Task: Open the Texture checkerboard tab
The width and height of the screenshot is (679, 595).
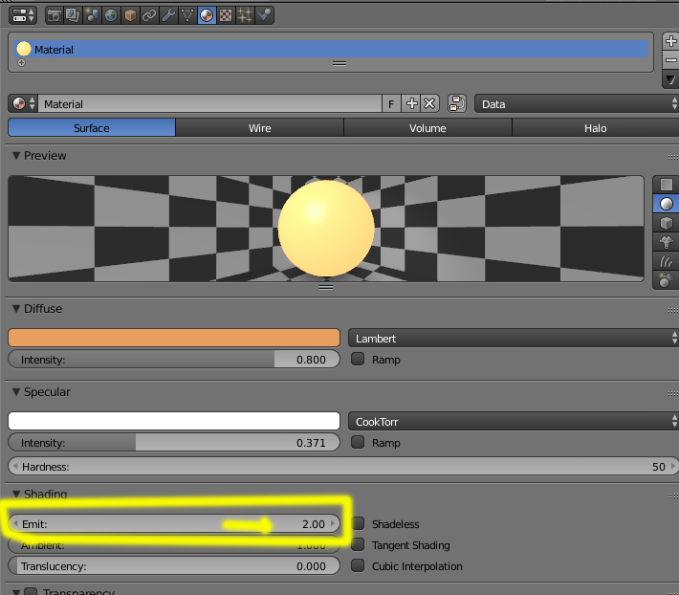Action: pyautogui.click(x=226, y=15)
